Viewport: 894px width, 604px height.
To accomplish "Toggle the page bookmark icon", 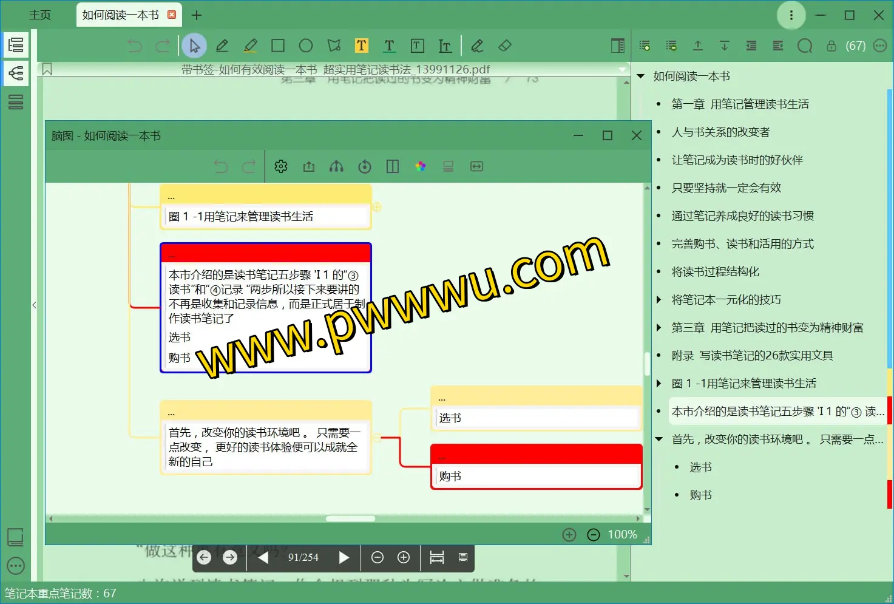I will [x=47, y=69].
